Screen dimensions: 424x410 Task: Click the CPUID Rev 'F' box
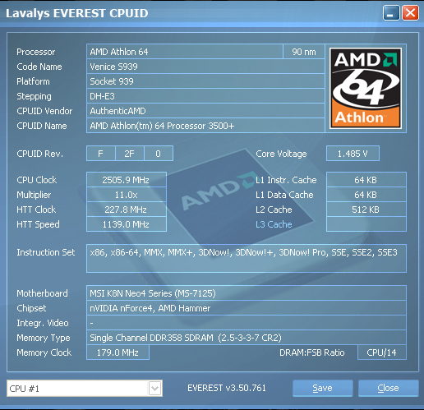tap(101, 154)
